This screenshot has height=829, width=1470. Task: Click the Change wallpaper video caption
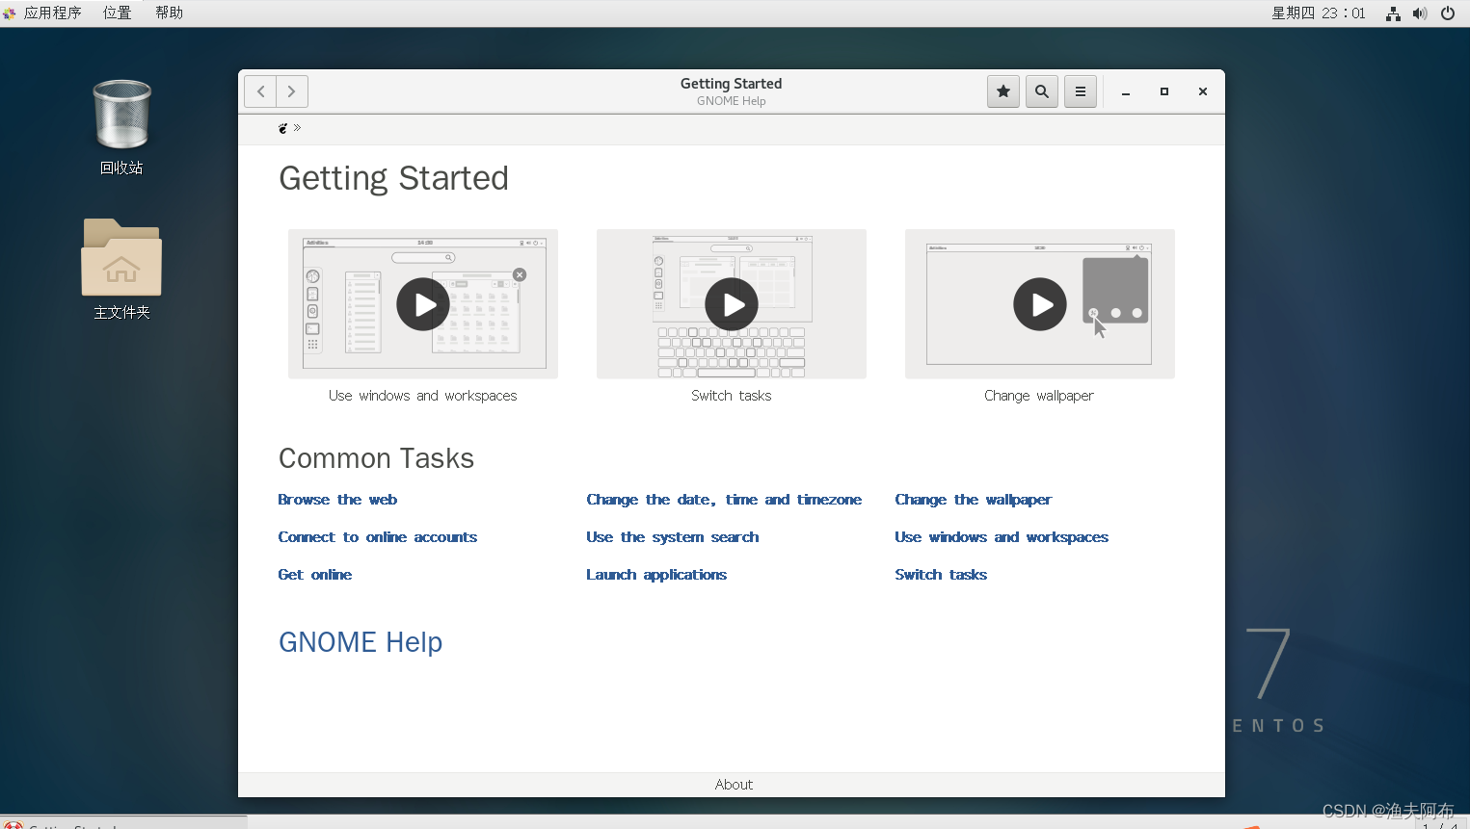[1039, 396]
